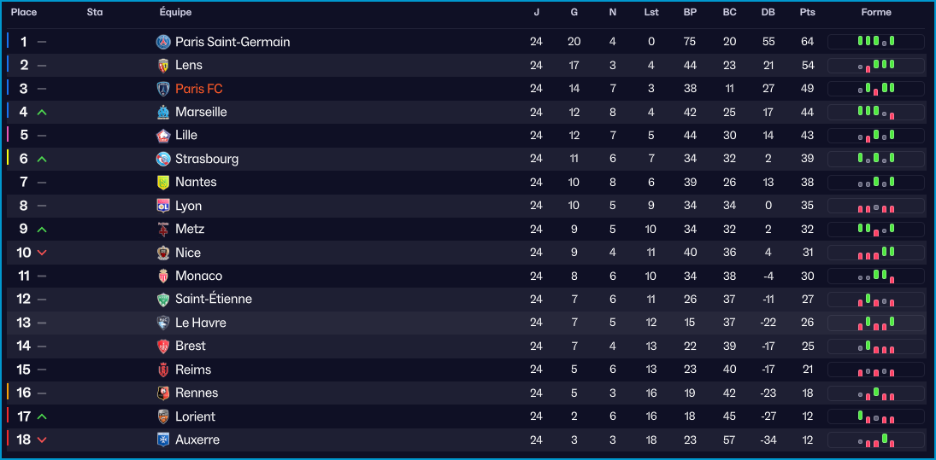
Task: Click the green up arrow beside Metz
Action: click(42, 229)
